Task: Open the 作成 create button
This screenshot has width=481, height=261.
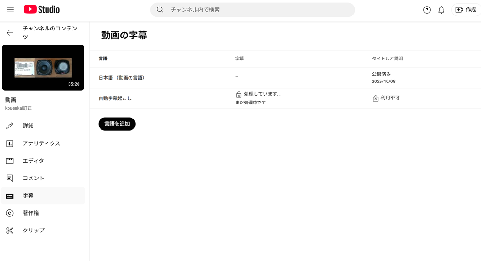Action: (x=465, y=10)
